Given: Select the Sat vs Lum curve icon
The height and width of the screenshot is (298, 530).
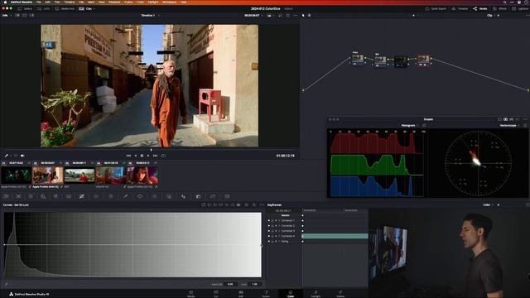Looking at the screenshot, I should tap(238, 205).
